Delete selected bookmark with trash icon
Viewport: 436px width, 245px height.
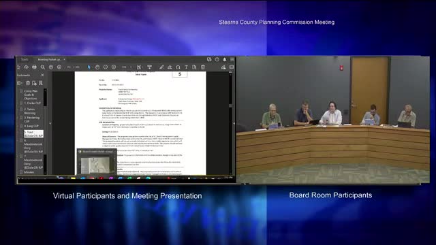tap(28, 83)
